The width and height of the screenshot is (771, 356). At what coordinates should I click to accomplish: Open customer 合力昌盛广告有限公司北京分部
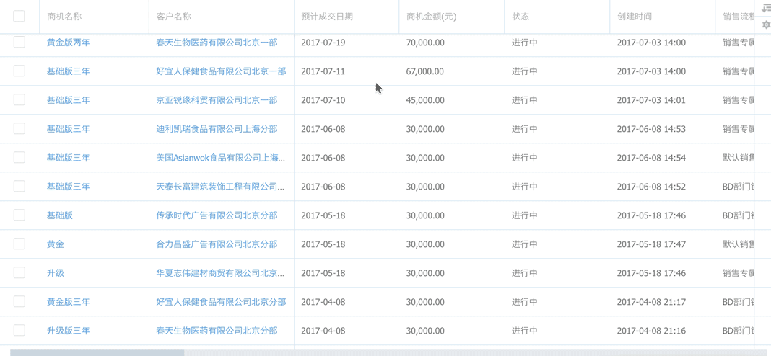(x=217, y=244)
